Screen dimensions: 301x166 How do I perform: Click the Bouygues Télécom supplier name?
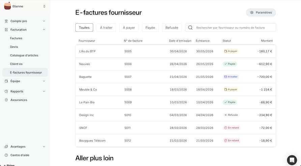tap(92, 141)
